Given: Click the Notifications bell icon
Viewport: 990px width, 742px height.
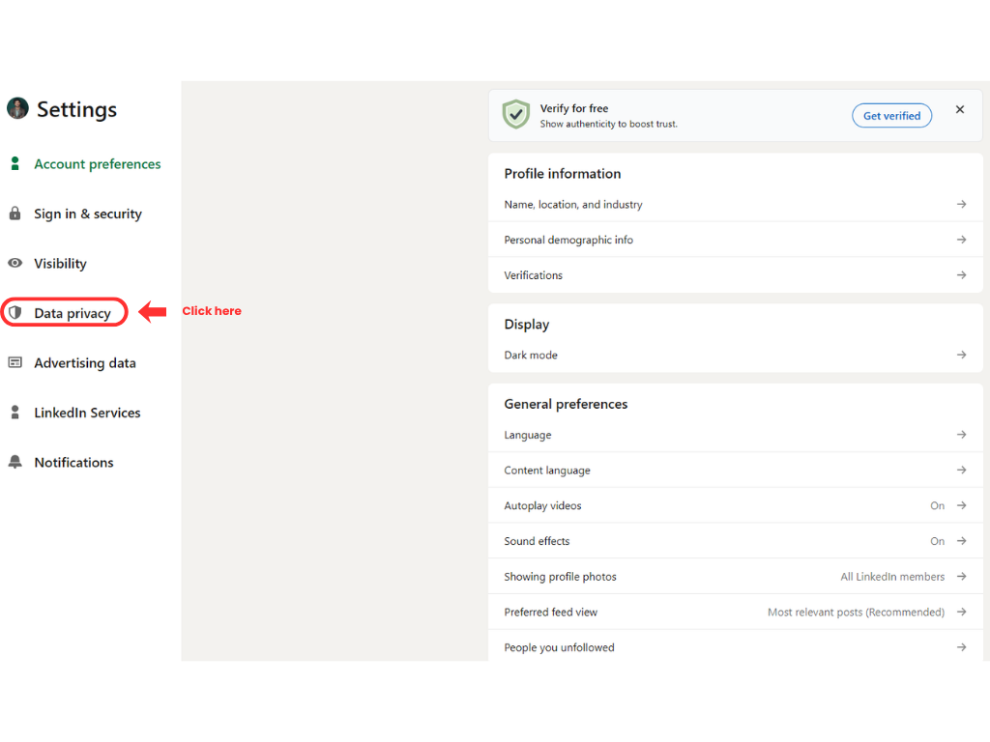Looking at the screenshot, I should pos(15,462).
